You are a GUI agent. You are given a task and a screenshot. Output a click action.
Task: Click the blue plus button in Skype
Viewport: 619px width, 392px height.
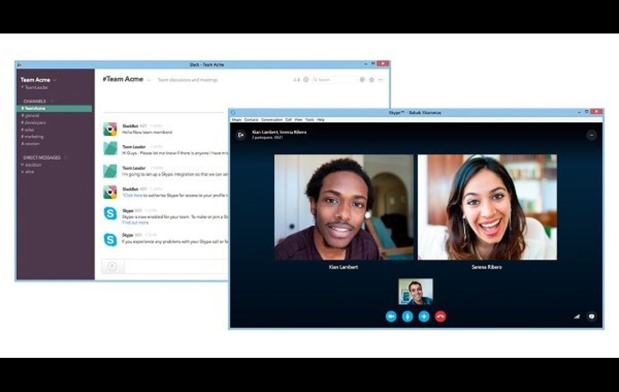(424, 316)
